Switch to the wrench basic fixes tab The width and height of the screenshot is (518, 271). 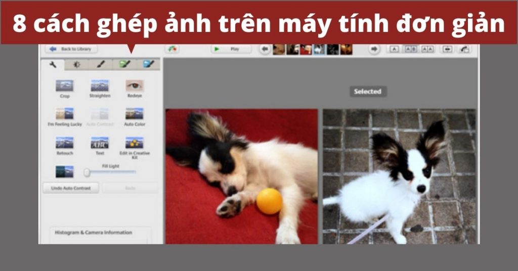53,64
